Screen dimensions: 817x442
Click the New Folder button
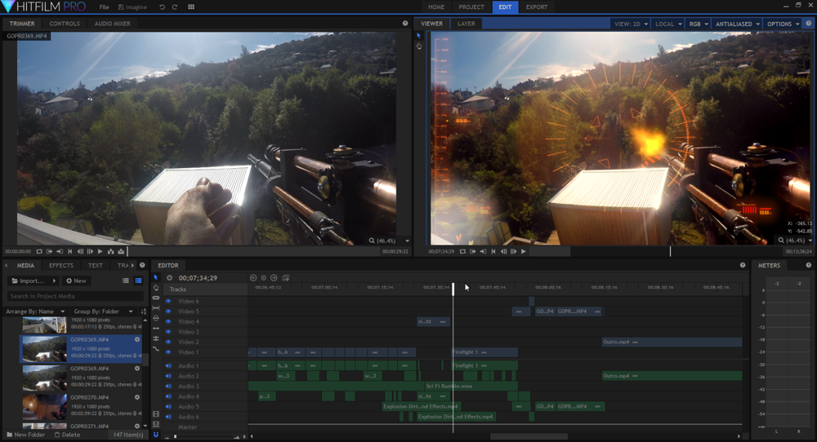coord(25,435)
